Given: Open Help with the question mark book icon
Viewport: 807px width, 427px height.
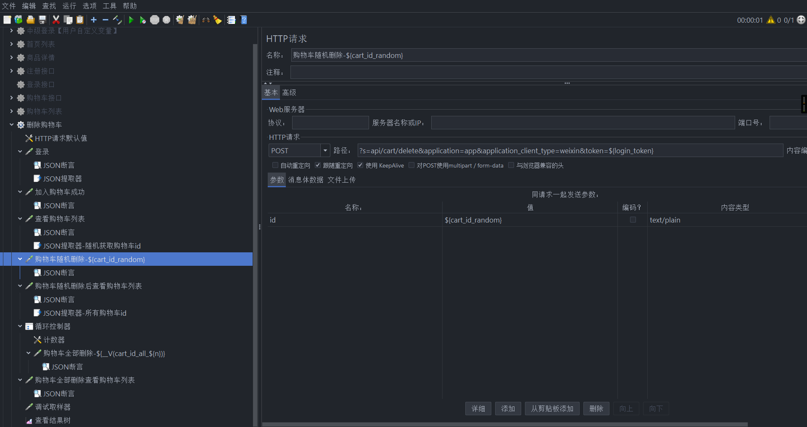Looking at the screenshot, I should pyautogui.click(x=243, y=20).
